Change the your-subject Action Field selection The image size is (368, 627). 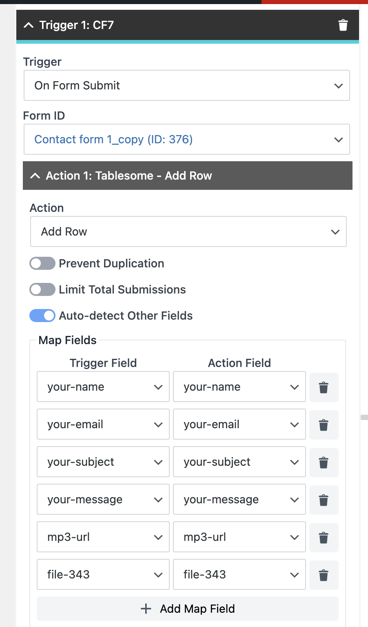coord(239,462)
